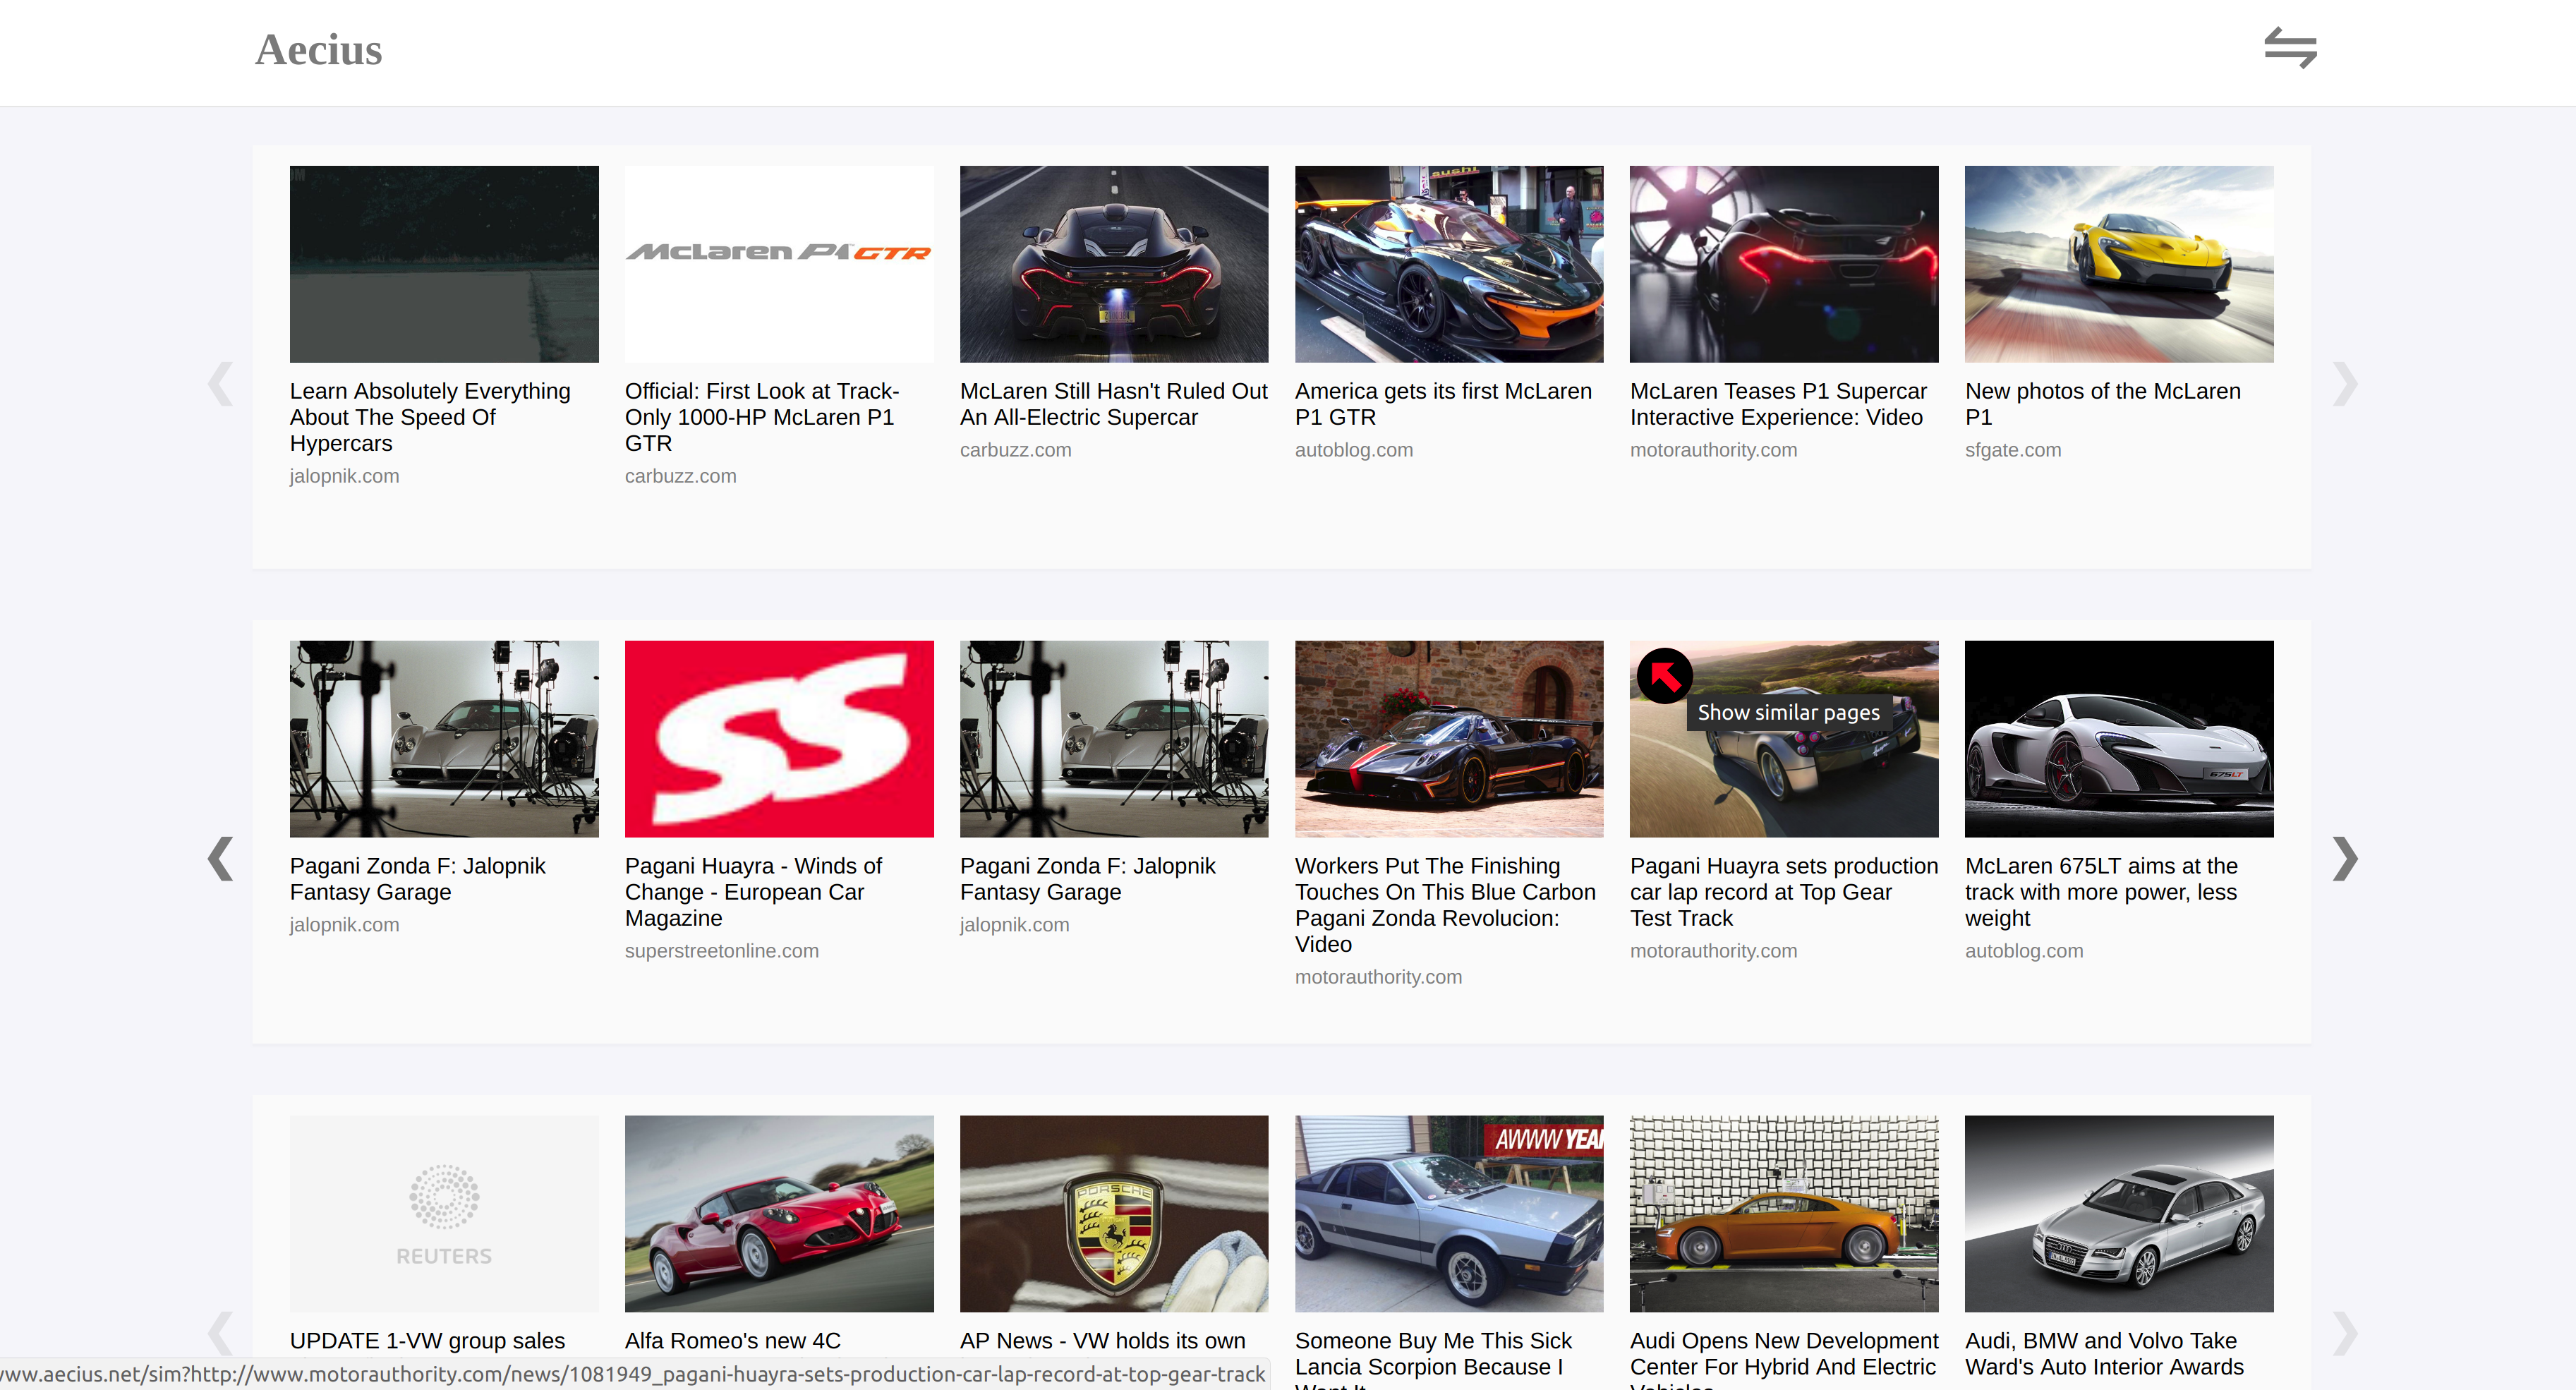This screenshot has height=1390, width=2576.
Task: Go to previous items in Pagani row
Action: (220, 858)
